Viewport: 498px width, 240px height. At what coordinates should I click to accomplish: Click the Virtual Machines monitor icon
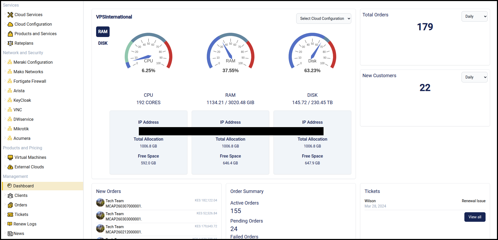point(10,158)
